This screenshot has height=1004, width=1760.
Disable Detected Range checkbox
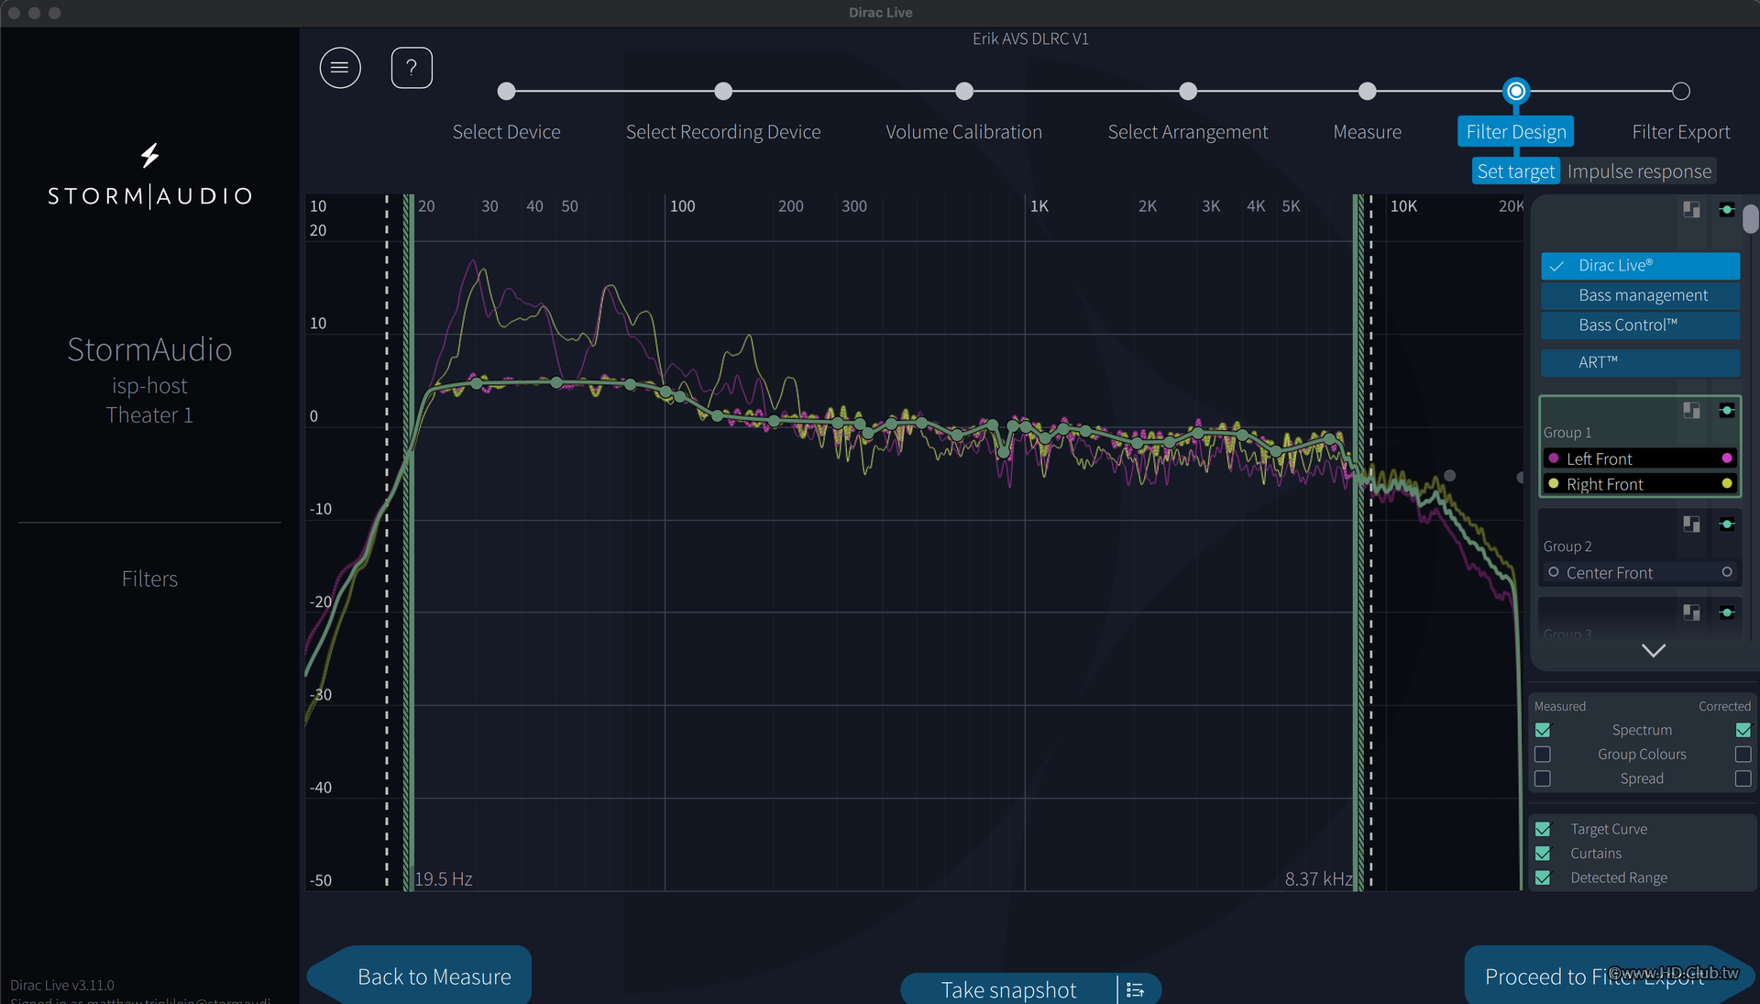coord(1543,877)
